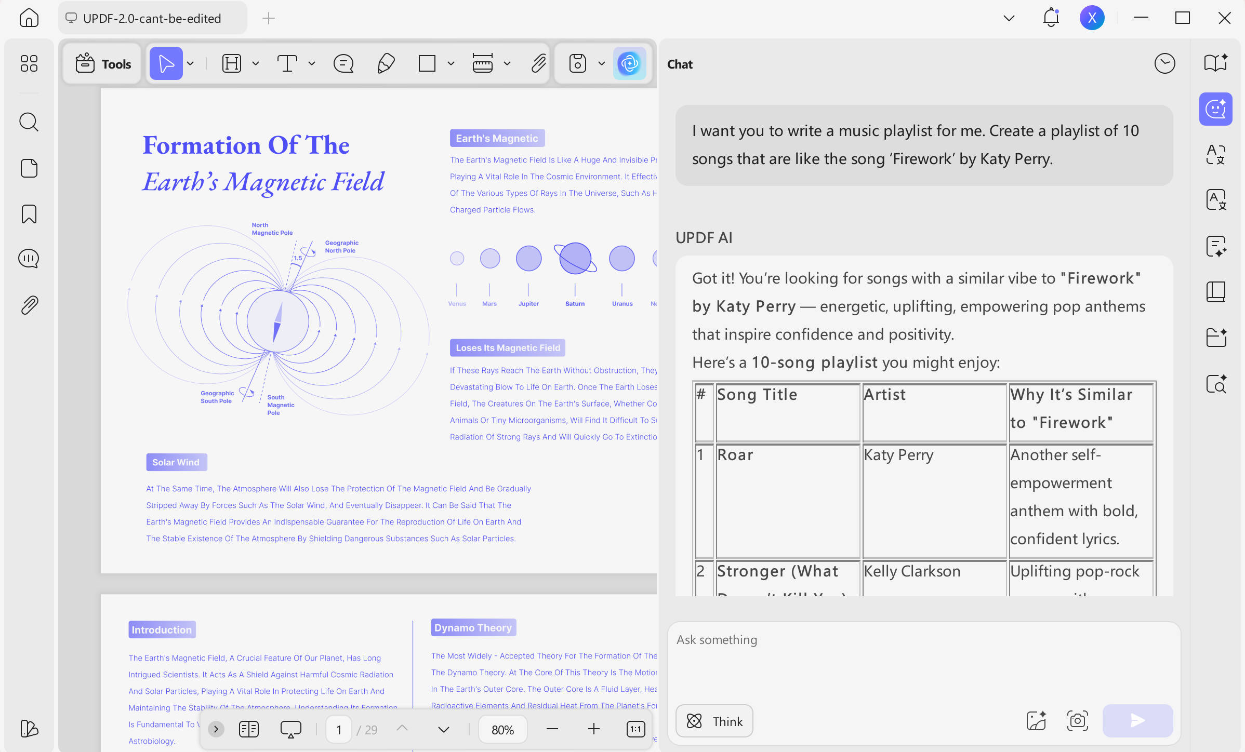The height and width of the screenshot is (752, 1245).
Task: Click the Solar Wind heading label
Action: (x=176, y=462)
